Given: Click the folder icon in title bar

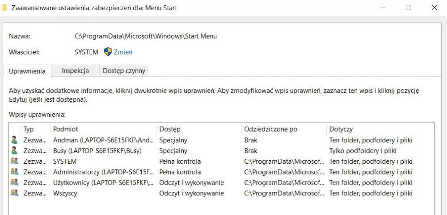Looking at the screenshot, I should pyautogui.click(x=4, y=8).
